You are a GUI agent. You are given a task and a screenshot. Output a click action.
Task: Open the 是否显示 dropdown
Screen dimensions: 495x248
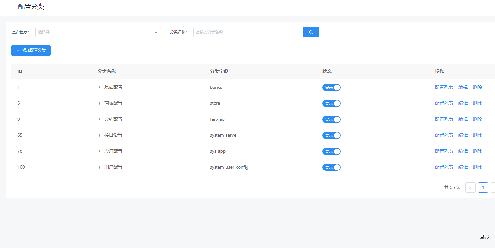(x=98, y=32)
